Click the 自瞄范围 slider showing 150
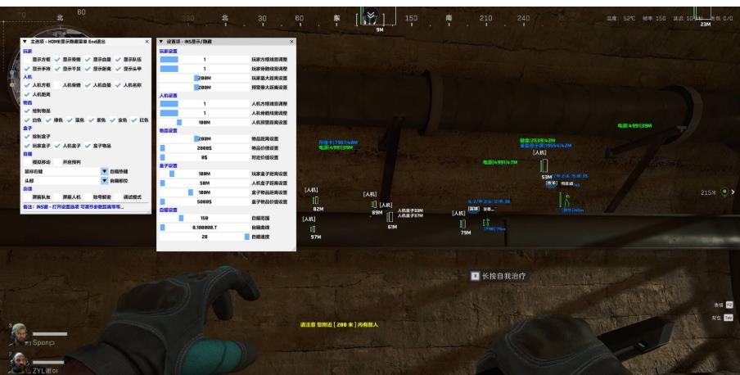 (205, 218)
